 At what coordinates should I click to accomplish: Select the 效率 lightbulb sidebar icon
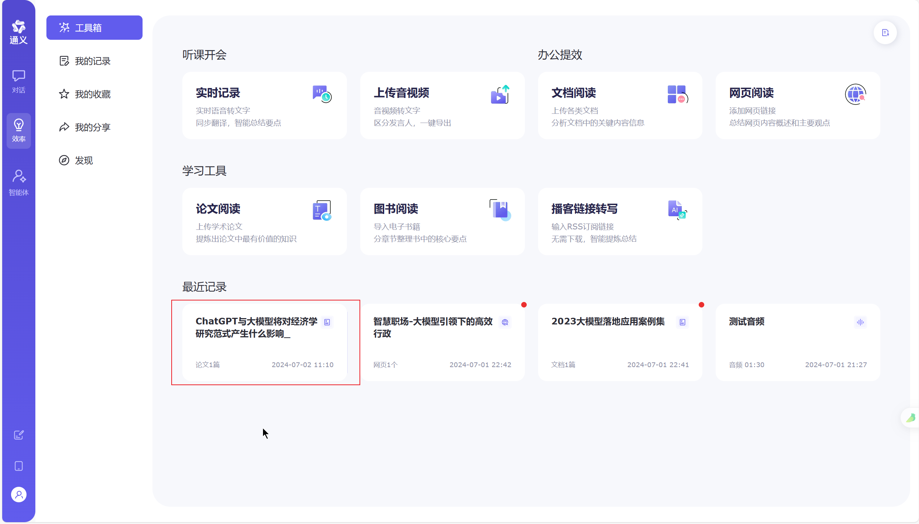pos(18,130)
